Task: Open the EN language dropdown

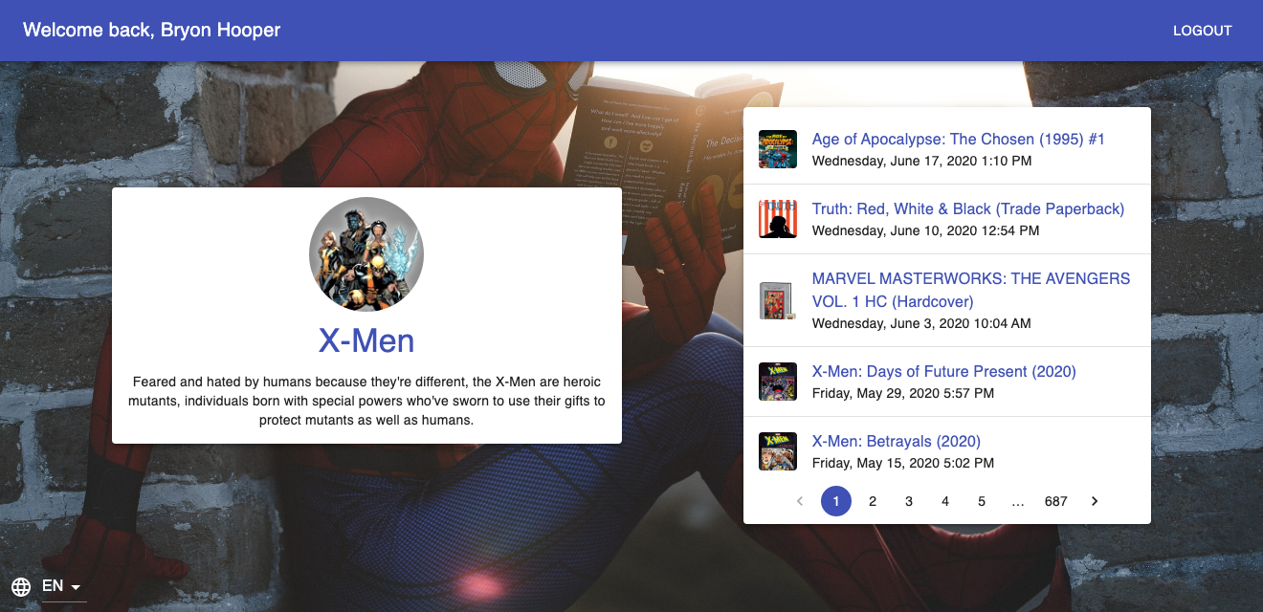Action: [x=54, y=585]
